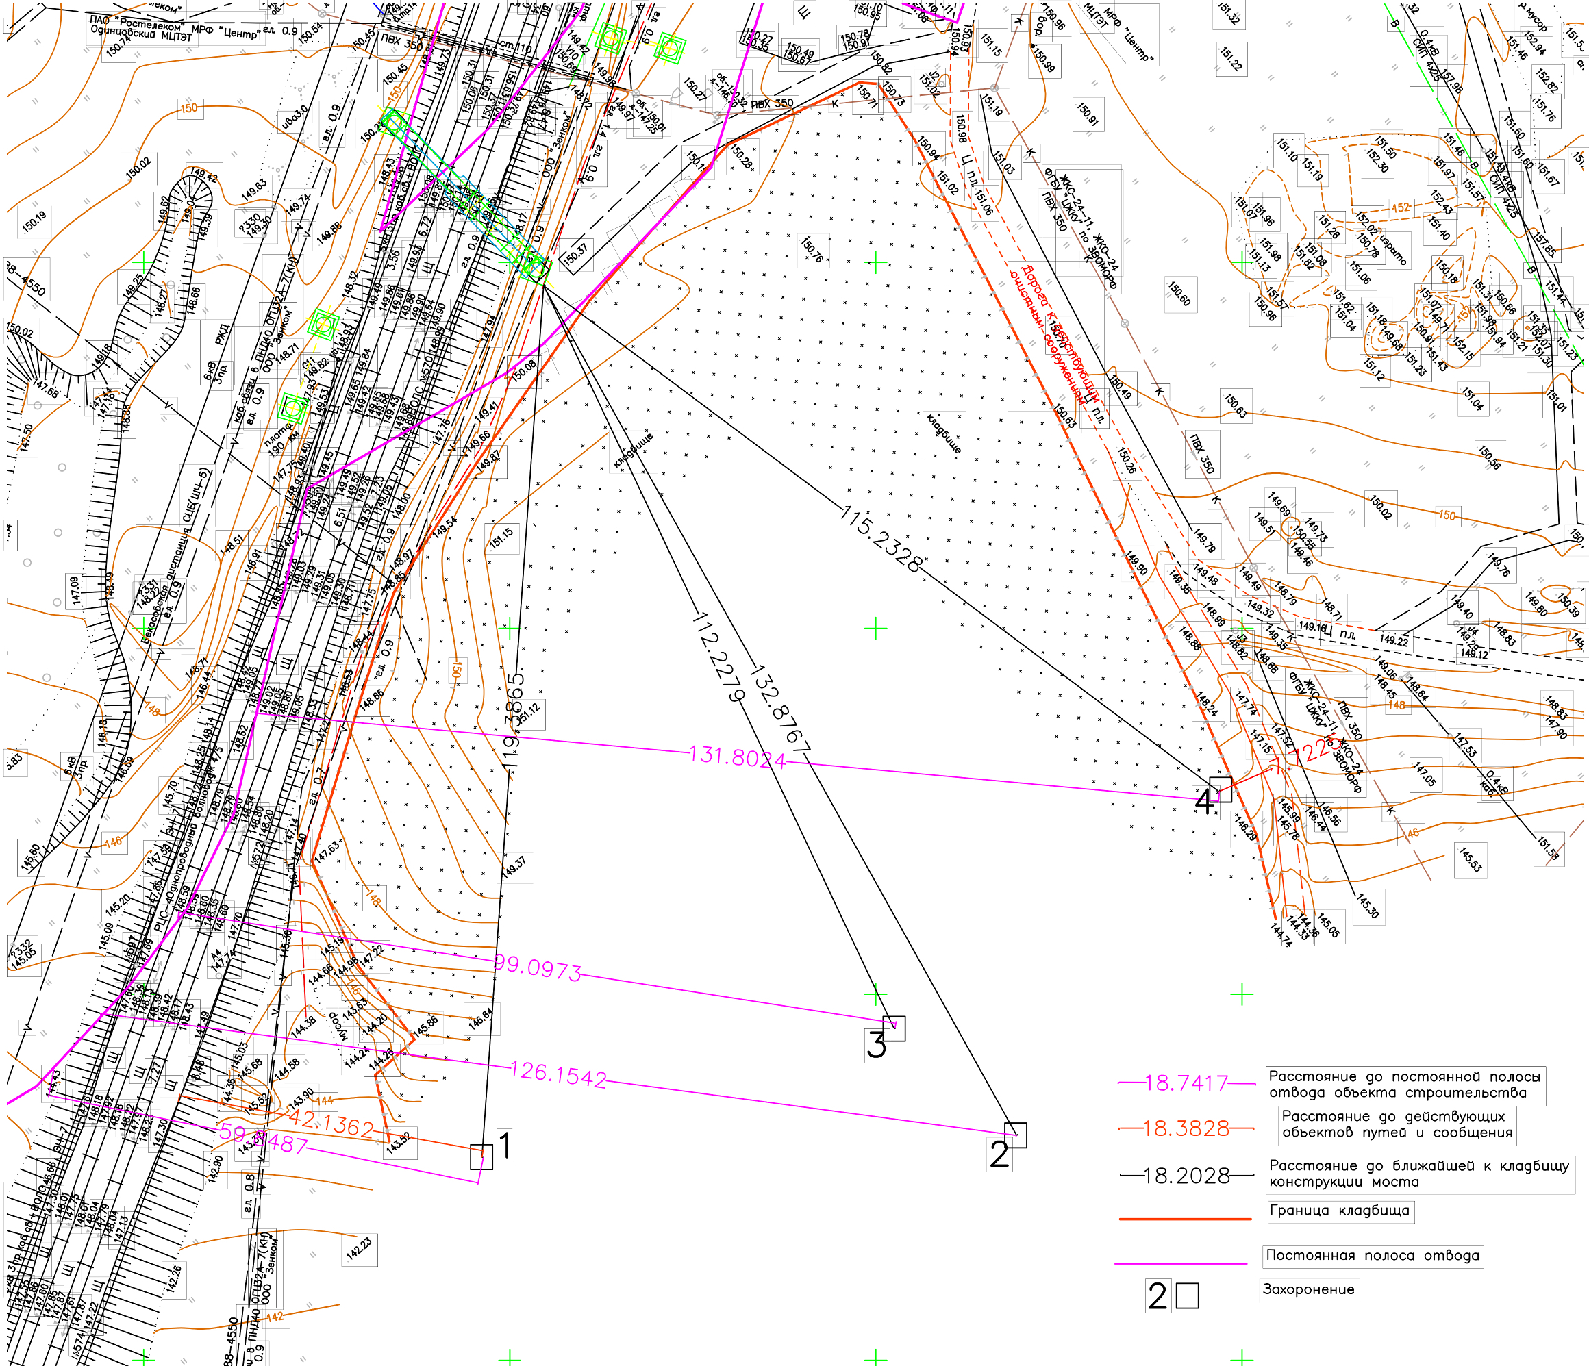The width and height of the screenshot is (1589, 1366).
Task: Select burial marker square number 4
Action: tap(1220, 789)
